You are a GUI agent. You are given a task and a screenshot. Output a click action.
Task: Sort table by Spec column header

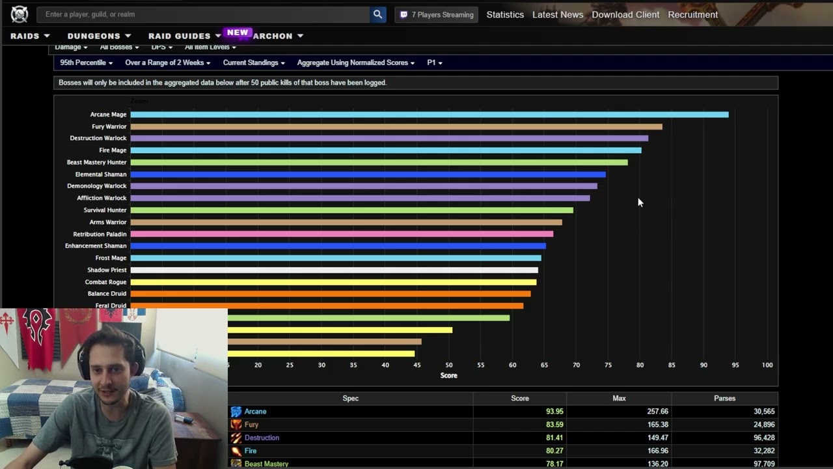[350, 398]
